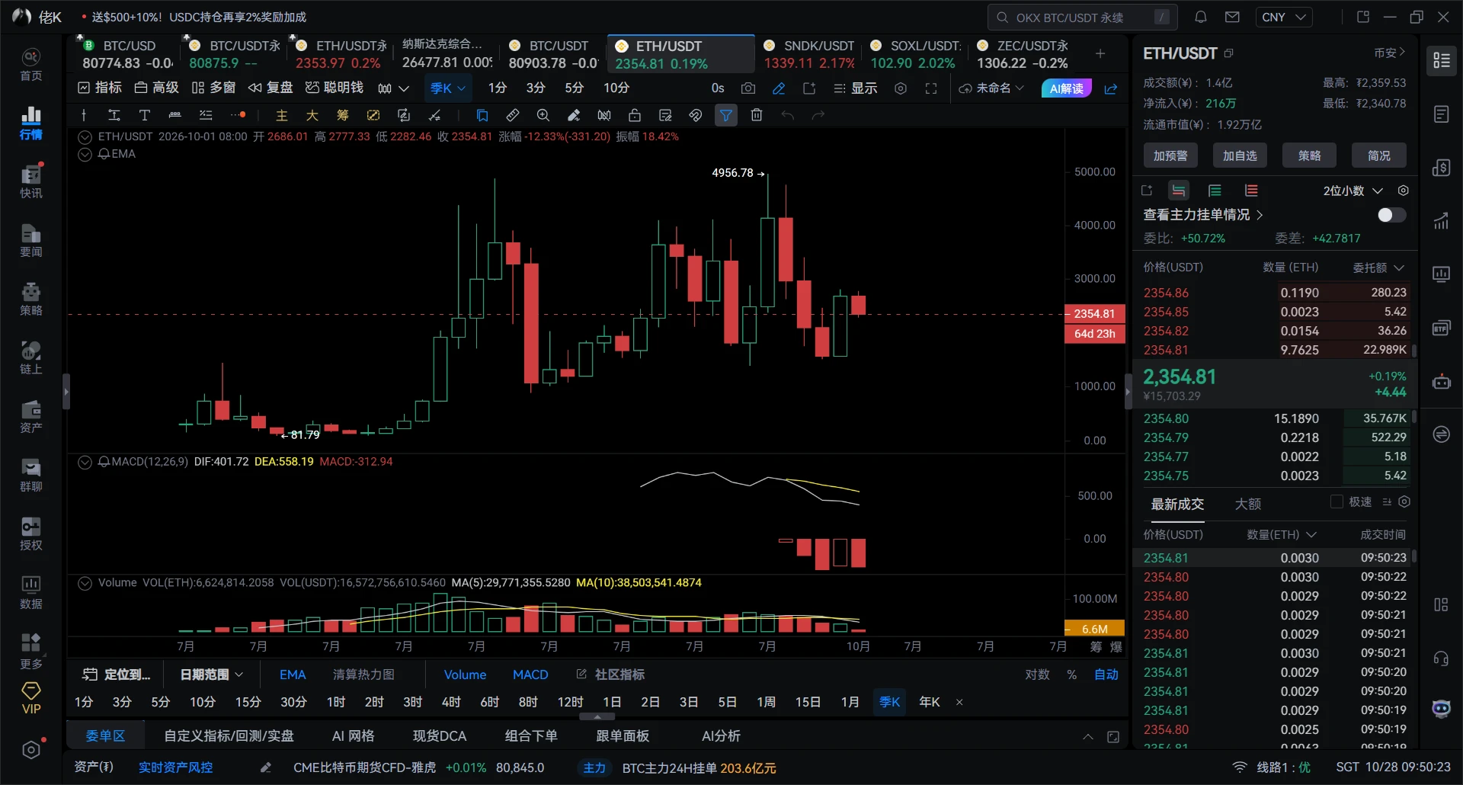Check the 极速 checkbox

coord(1337,501)
